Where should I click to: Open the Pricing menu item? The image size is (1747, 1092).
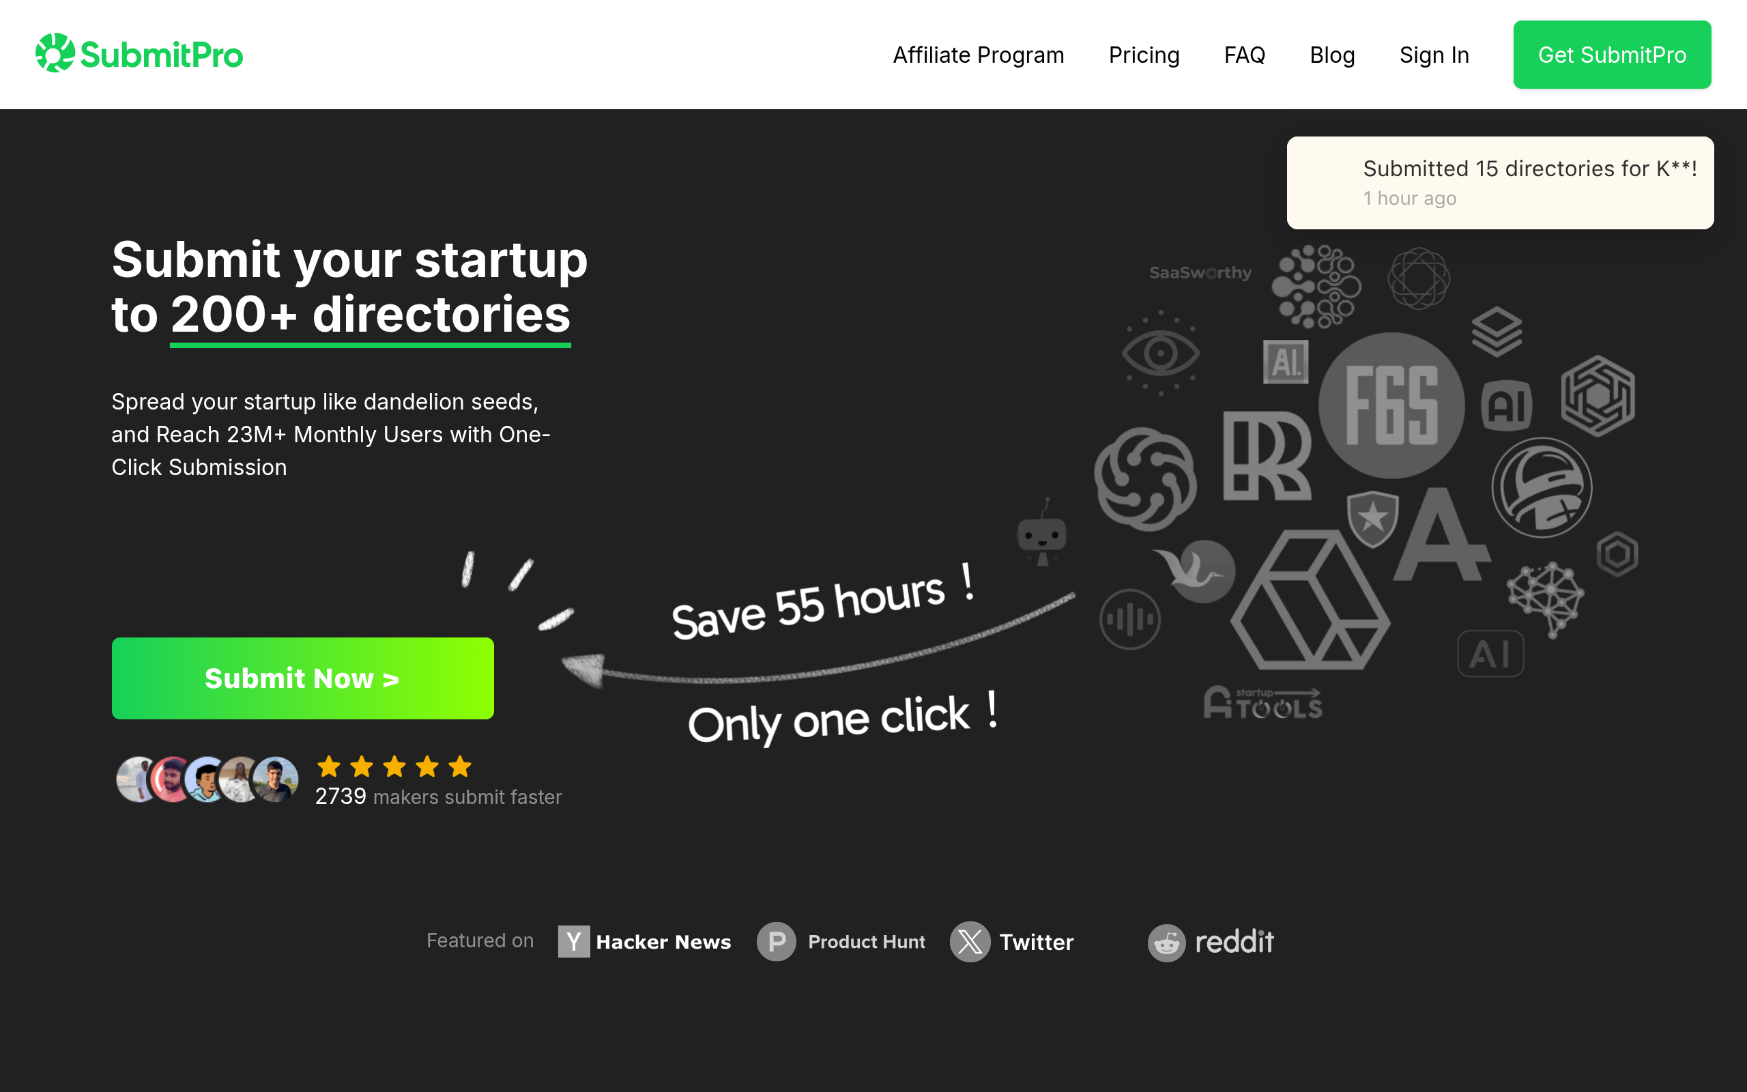tap(1144, 55)
